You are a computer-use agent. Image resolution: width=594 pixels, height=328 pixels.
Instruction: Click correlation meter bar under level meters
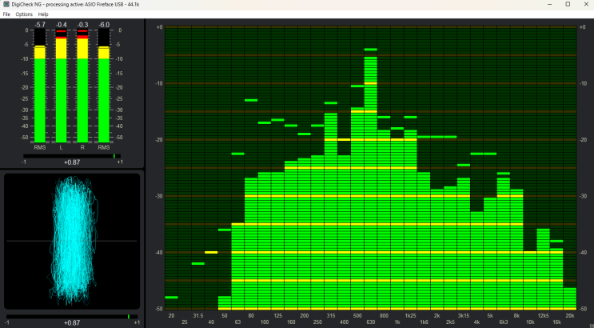72,156
